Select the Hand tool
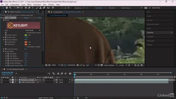Image resolution: width=176 pixels, height=99 pixels. click(x=7, y=8)
